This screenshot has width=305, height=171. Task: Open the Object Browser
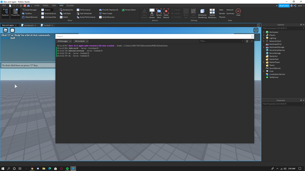[x=30, y=17]
